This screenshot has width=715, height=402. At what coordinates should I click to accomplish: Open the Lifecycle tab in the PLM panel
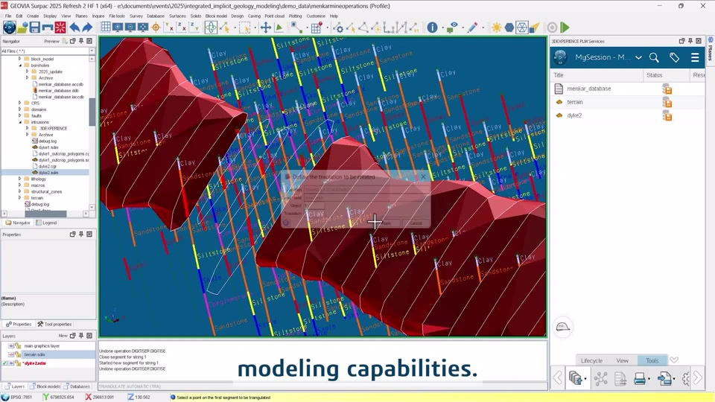coord(591,360)
